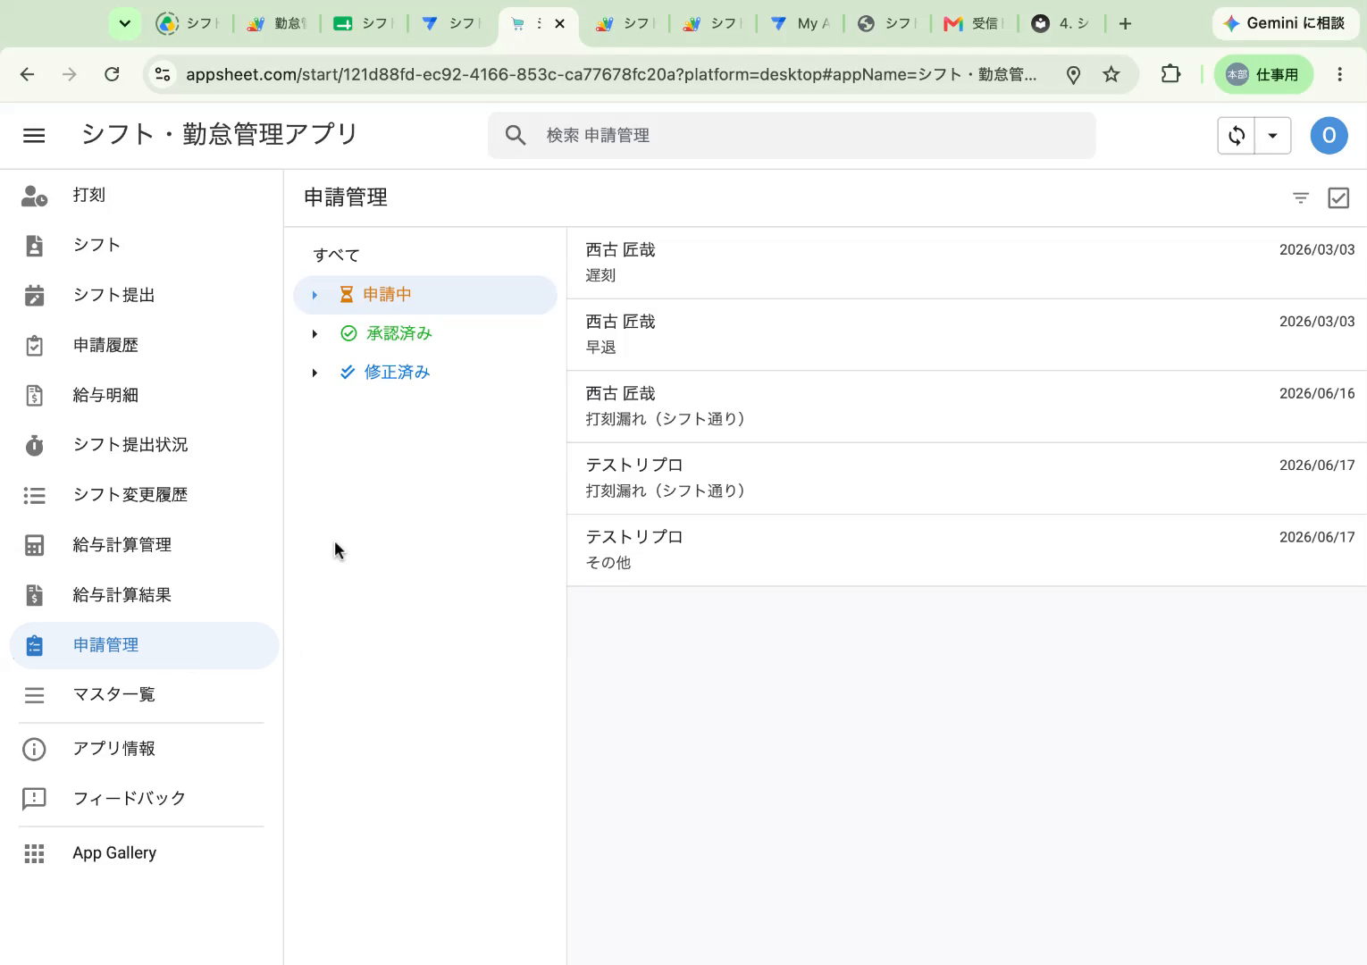This screenshot has width=1367, height=965.
Task: Select the すべて filter
Action: [337, 256]
